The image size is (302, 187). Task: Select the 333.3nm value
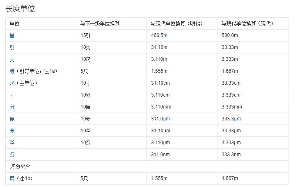tap(231, 155)
